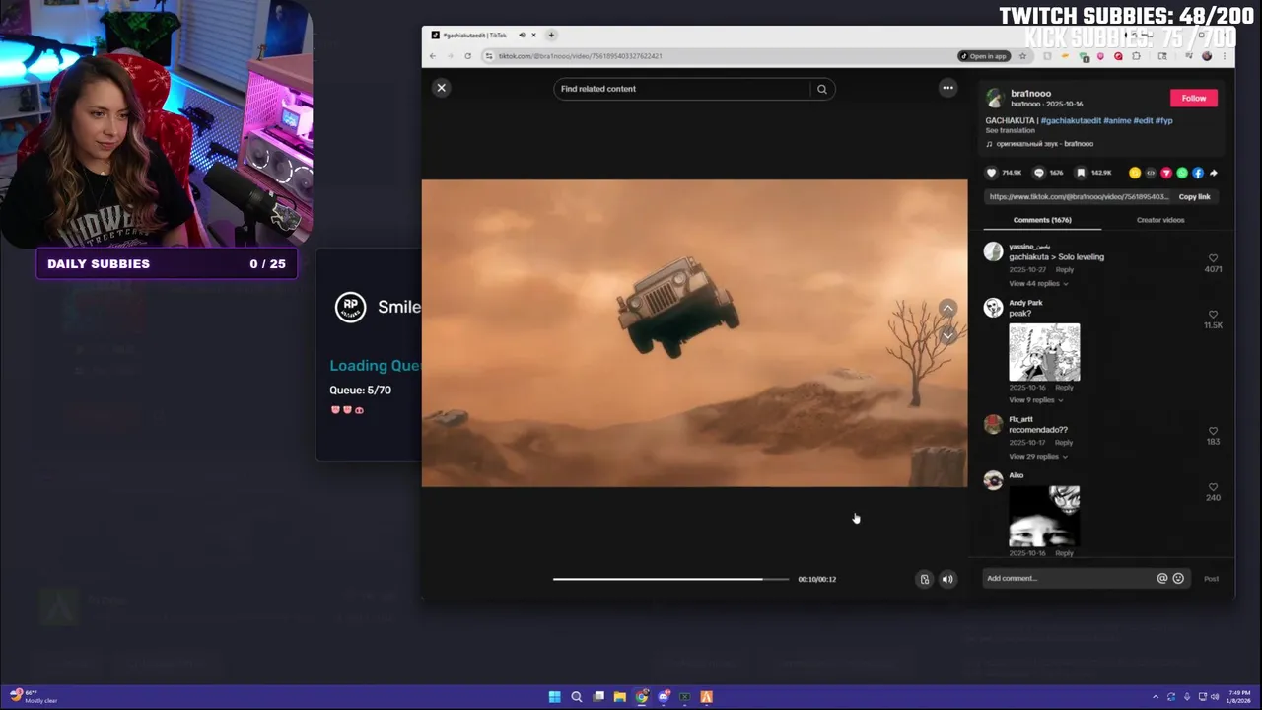
Task: Click the Post comment button
Action: coord(1211,579)
